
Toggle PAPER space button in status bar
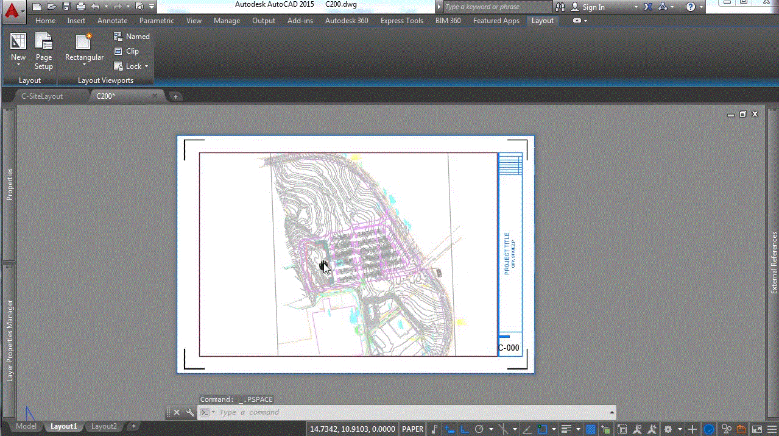click(x=413, y=429)
